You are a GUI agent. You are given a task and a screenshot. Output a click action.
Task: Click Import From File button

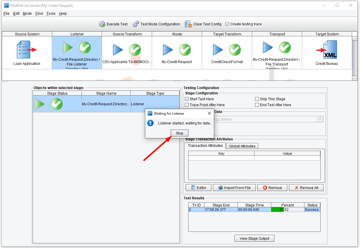click(234, 188)
